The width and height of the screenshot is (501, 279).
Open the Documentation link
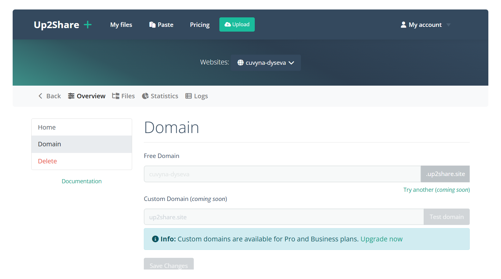click(x=82, y=181)
